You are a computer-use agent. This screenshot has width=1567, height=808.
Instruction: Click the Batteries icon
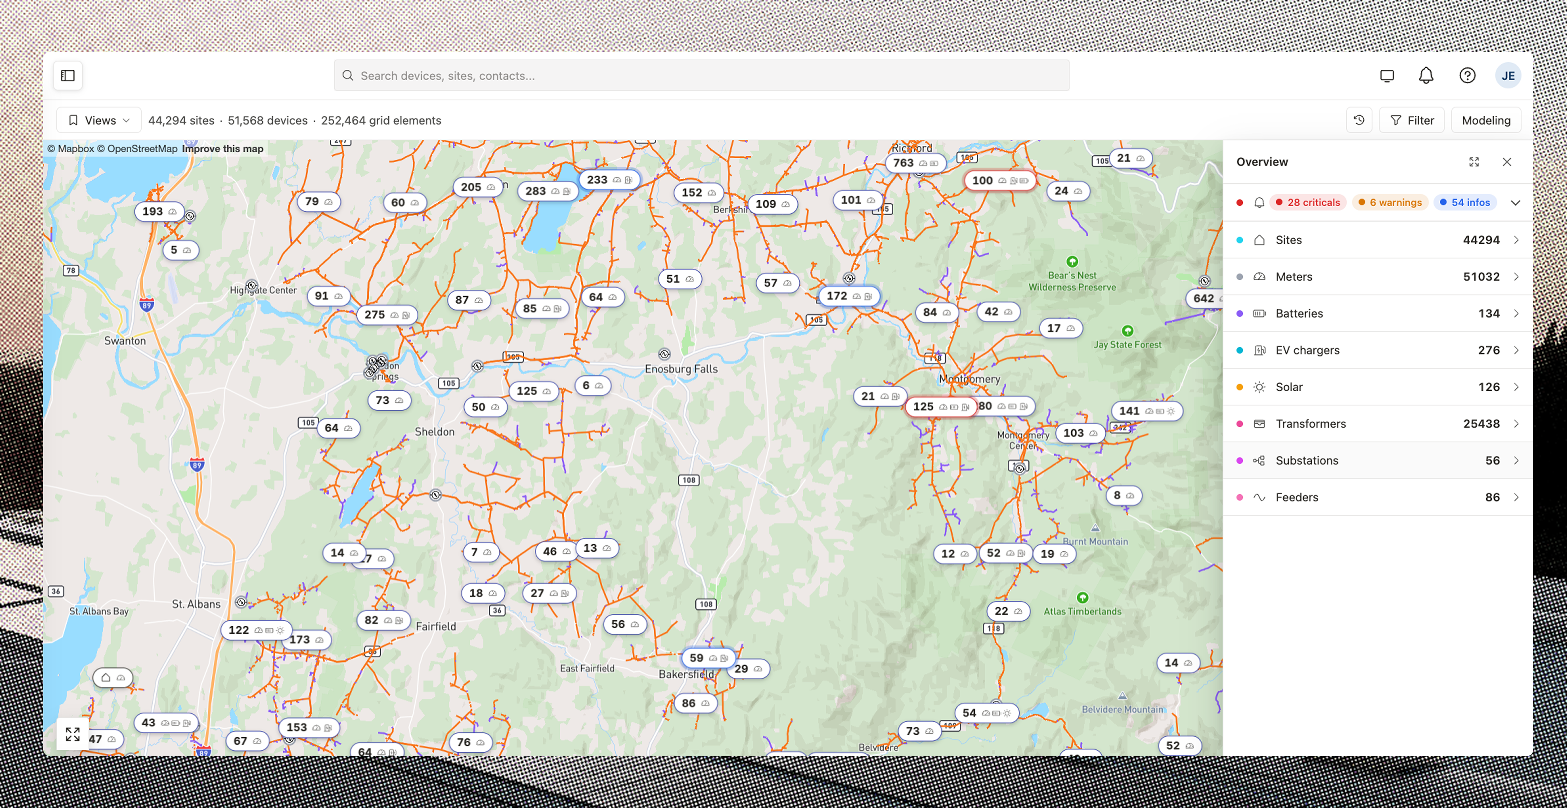tap(1259, 314)
